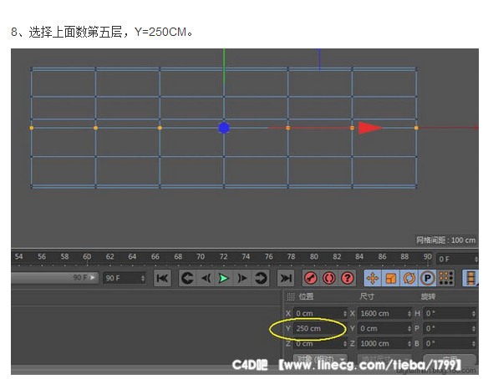Click the preview range slider bar ending 90 F

(x=54, y=278)
